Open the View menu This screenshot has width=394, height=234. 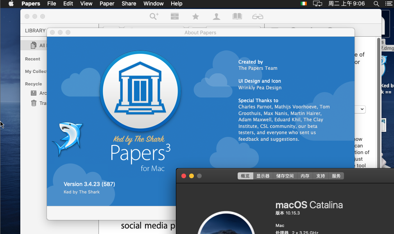click(86, 4)
